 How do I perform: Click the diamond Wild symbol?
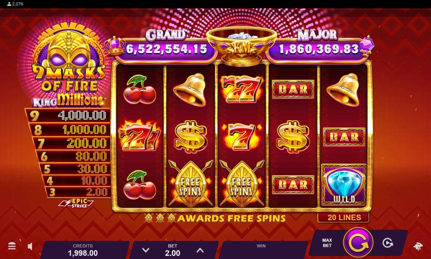coord(344,185)
